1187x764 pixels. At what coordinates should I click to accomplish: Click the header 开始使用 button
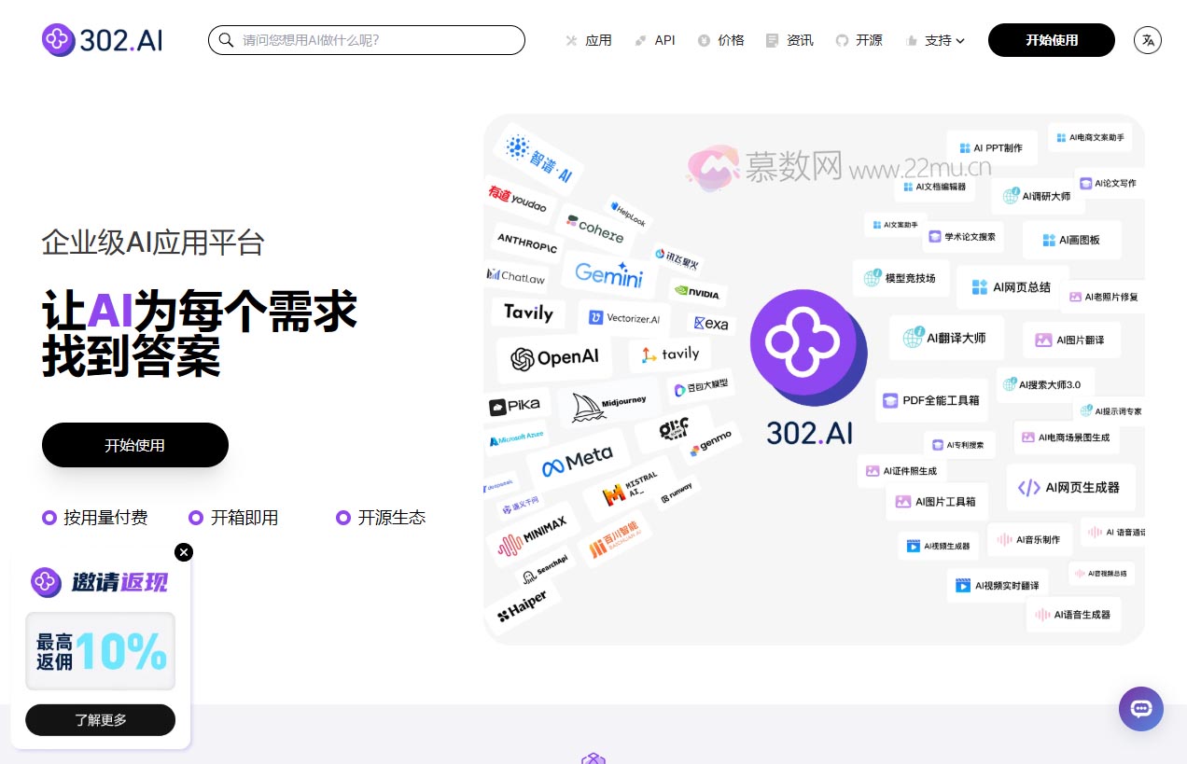(1051, 40)
